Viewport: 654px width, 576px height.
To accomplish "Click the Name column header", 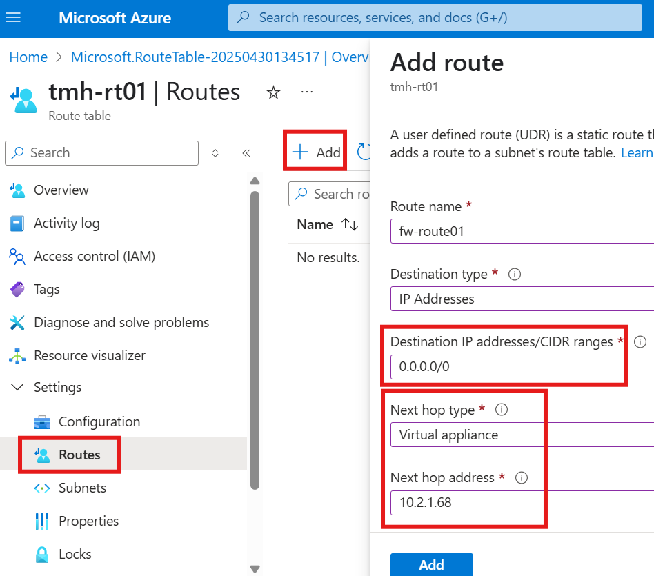I will [315, 224].
